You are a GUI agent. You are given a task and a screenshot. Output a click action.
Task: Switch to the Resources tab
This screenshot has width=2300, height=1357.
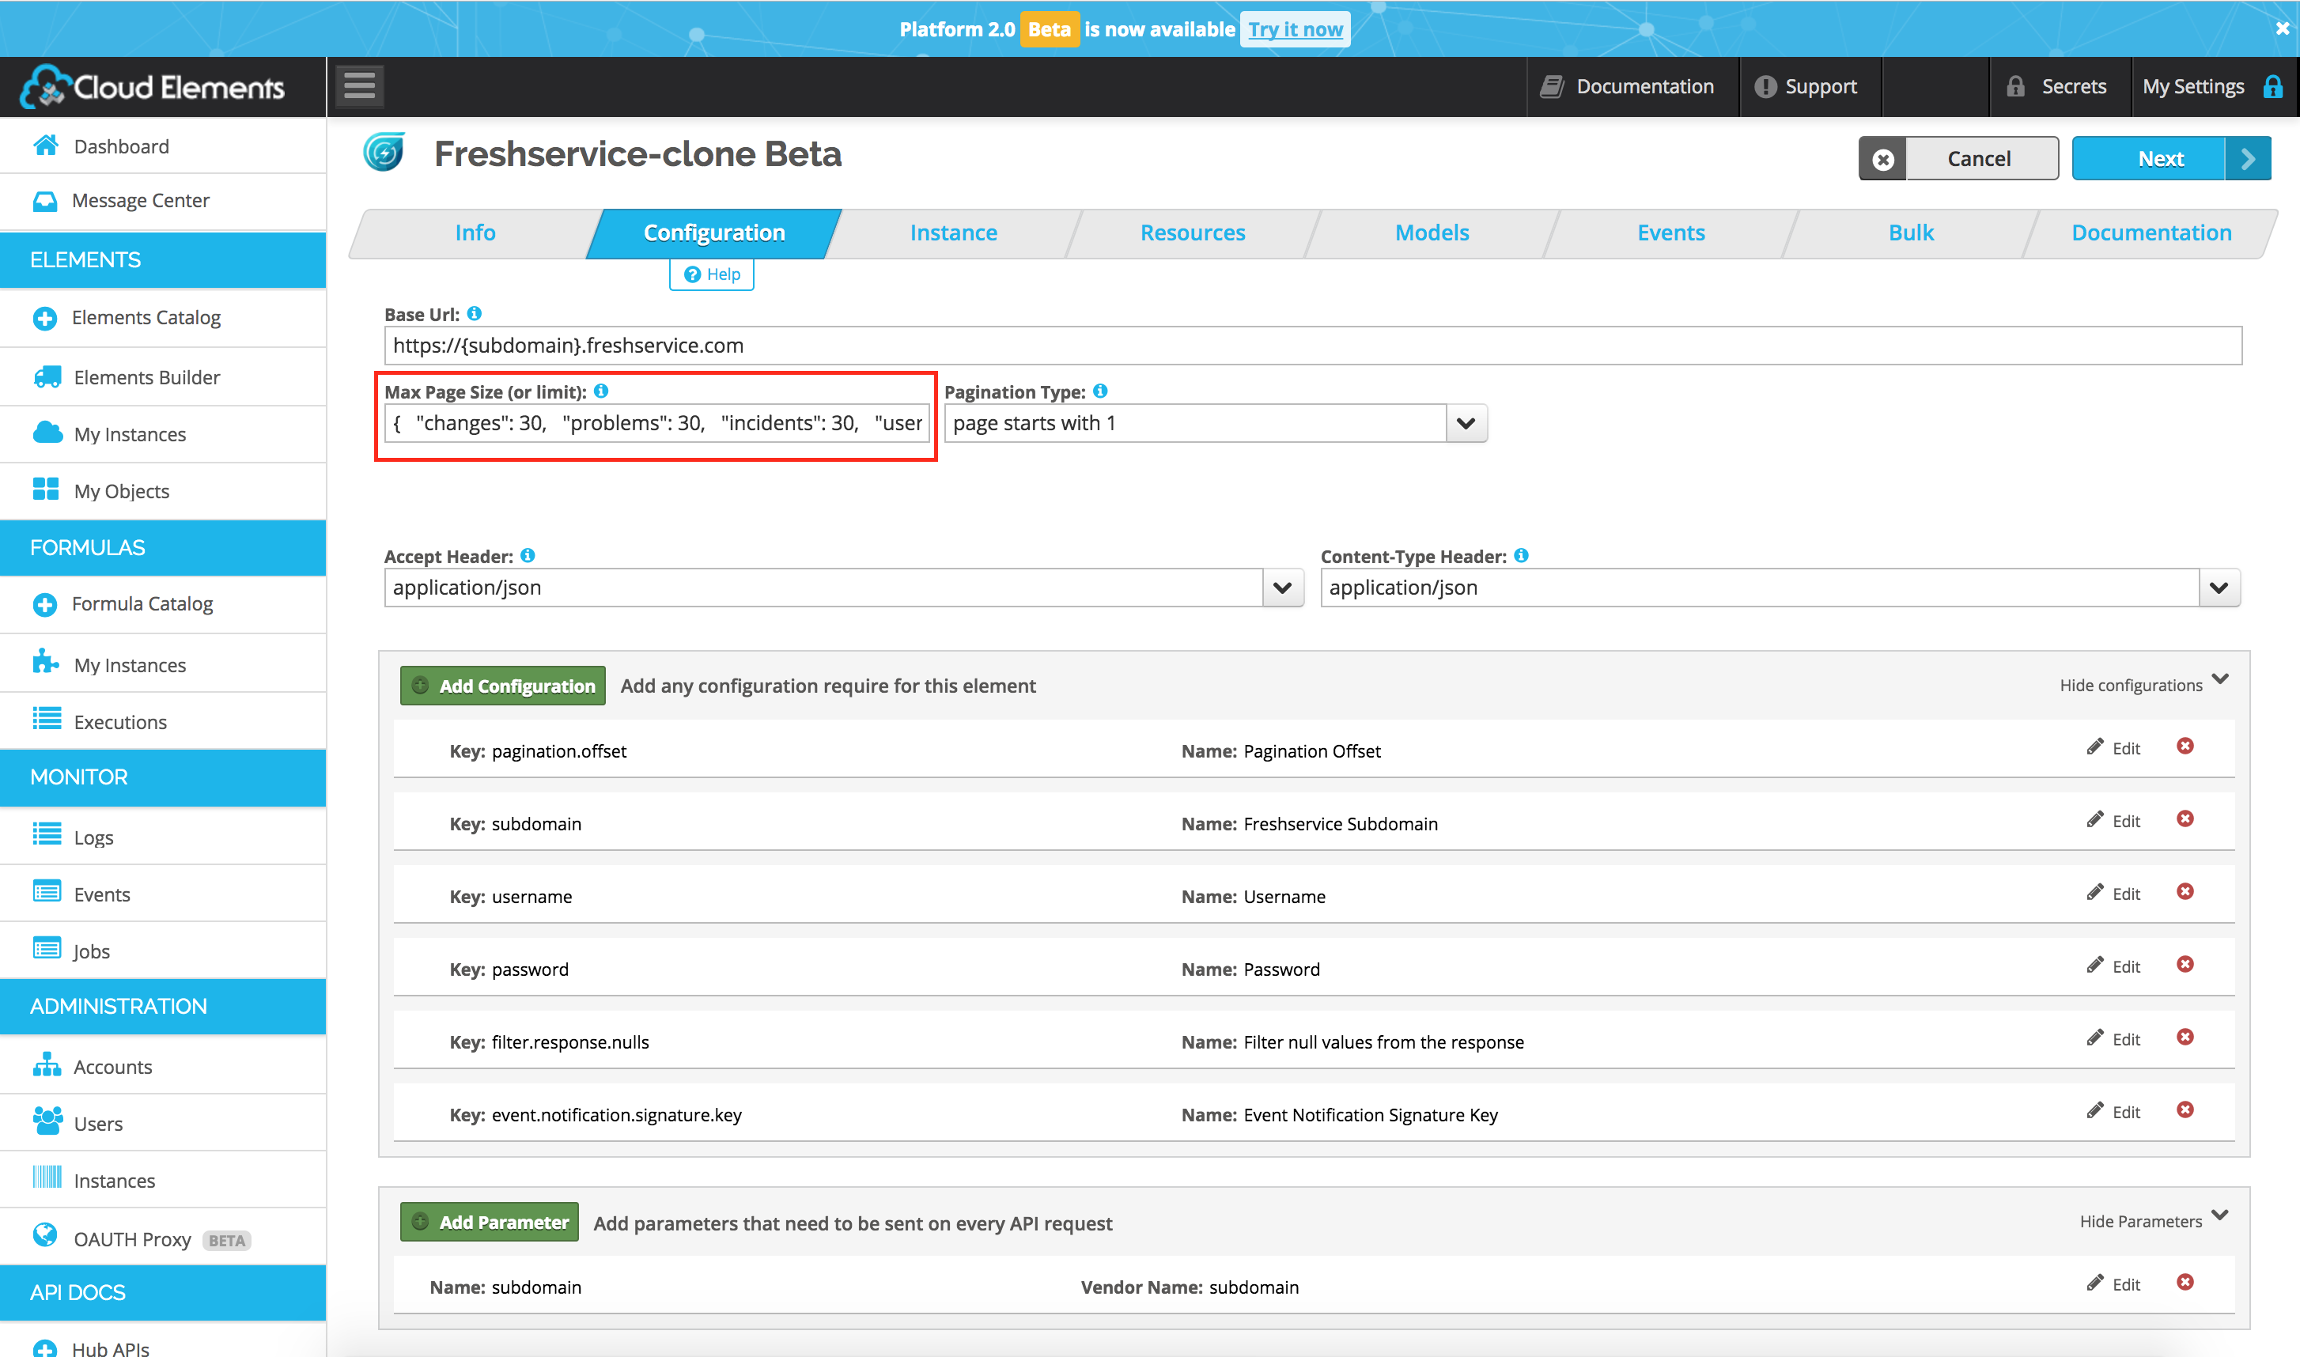pos(1193,233)
